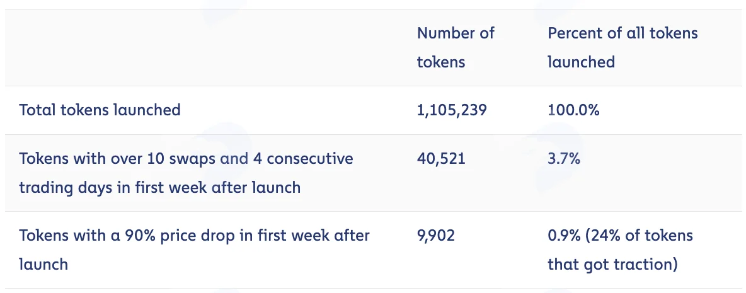Click the word 'launched' in the percent header
Screen dimensions: 746x293
tap(582, 62)
